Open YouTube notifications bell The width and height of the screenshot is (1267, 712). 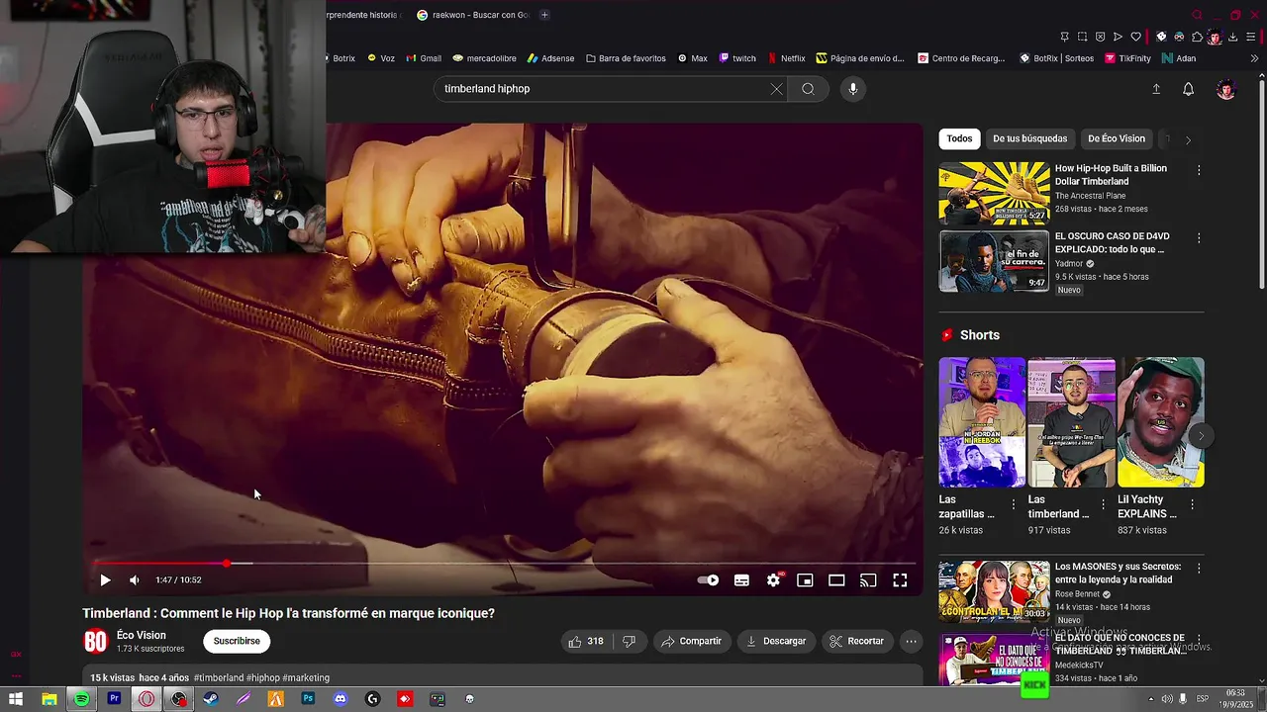(1188, 89)
